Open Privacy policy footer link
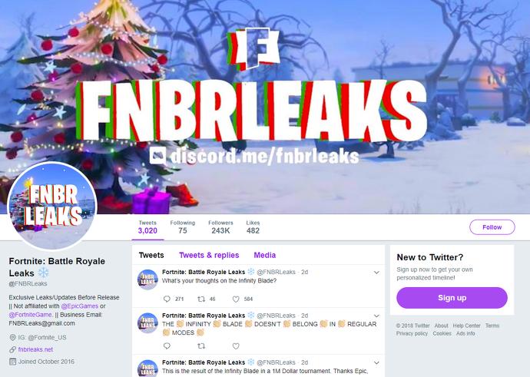530x377 pixels. click(x=412, y=333)
